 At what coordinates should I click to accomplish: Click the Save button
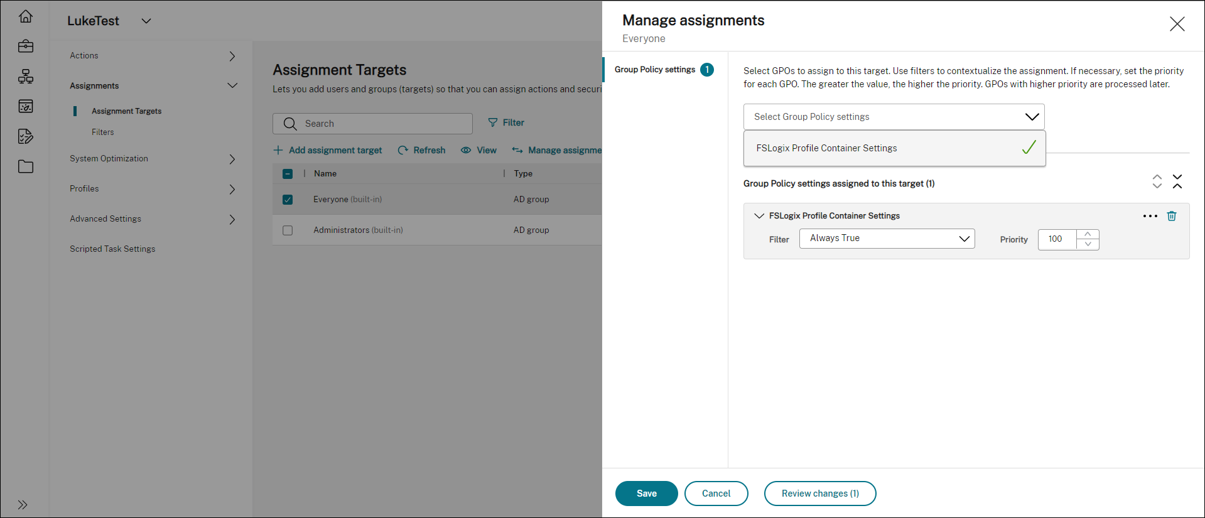pyautogui.click(x=646, y=494)
